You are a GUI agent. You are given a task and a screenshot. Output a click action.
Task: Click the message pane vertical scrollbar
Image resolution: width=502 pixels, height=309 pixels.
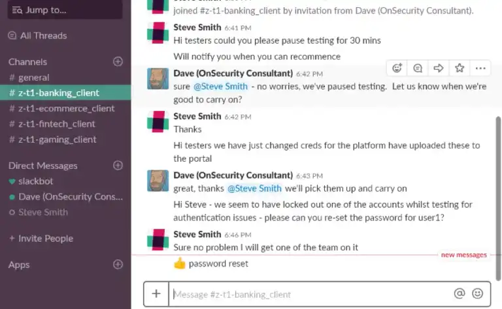click(x=498, y=198)
